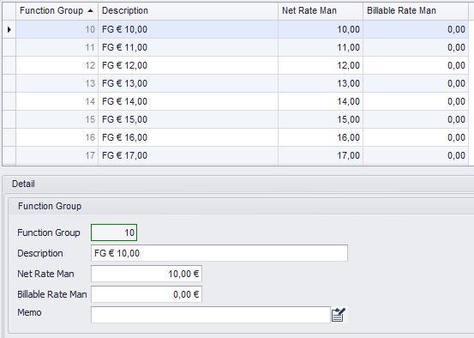Edit the Billable Rate Man amount field

[147, 294]
